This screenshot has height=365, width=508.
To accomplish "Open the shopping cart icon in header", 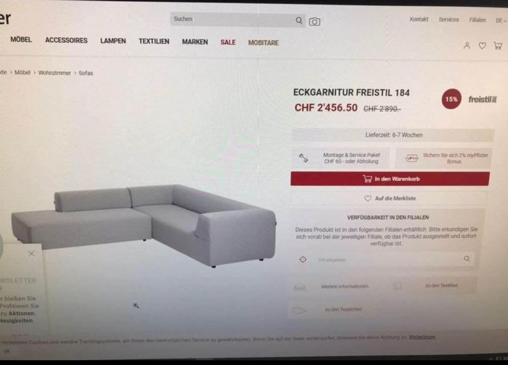I will click(x=498, y=46).
